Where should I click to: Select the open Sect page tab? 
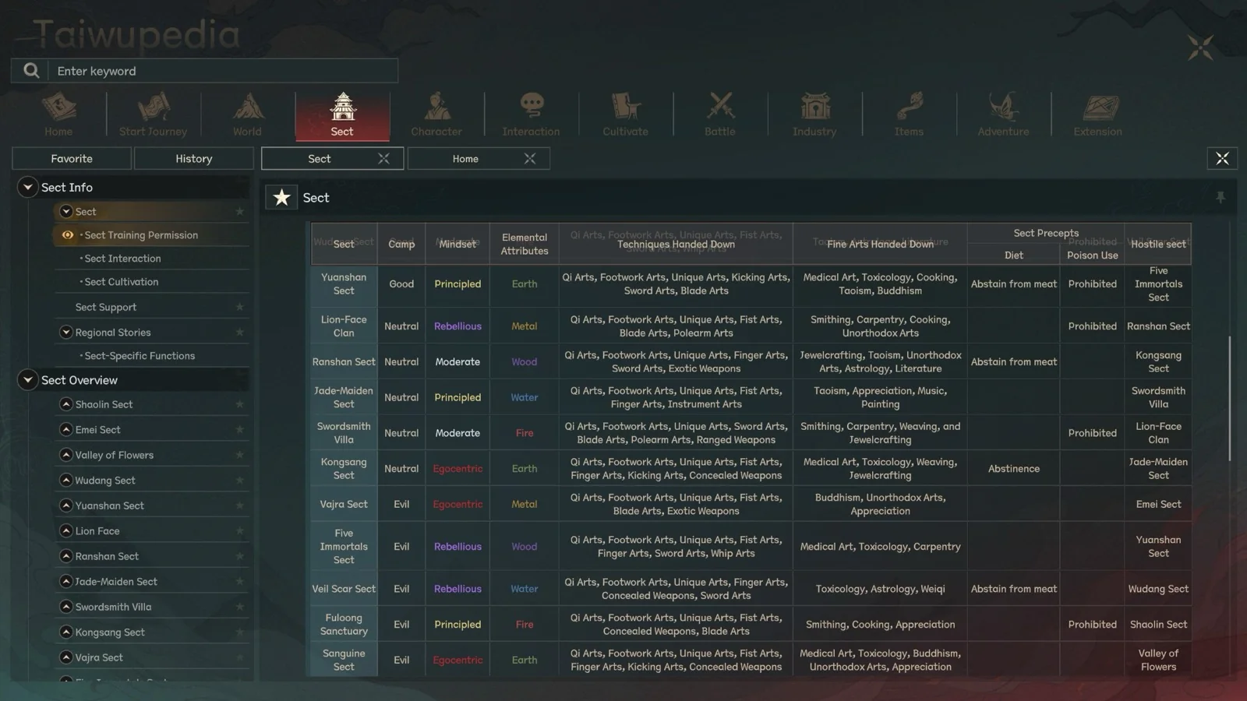click(x=320, y=158)
